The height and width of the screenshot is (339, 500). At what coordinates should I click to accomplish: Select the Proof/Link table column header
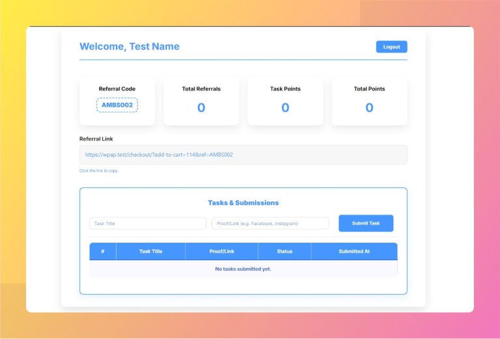[x=222, y=251]
